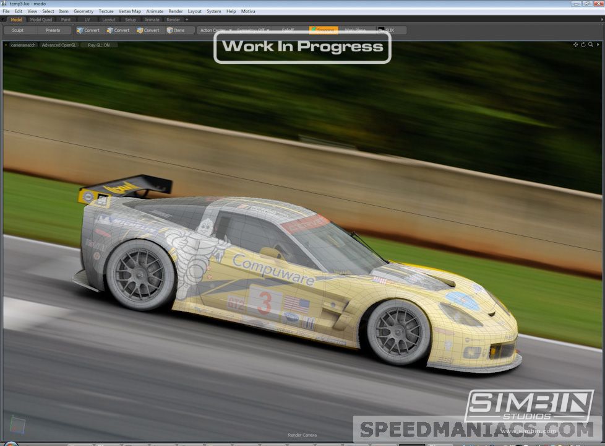Click the Presets button

point(53,30)
